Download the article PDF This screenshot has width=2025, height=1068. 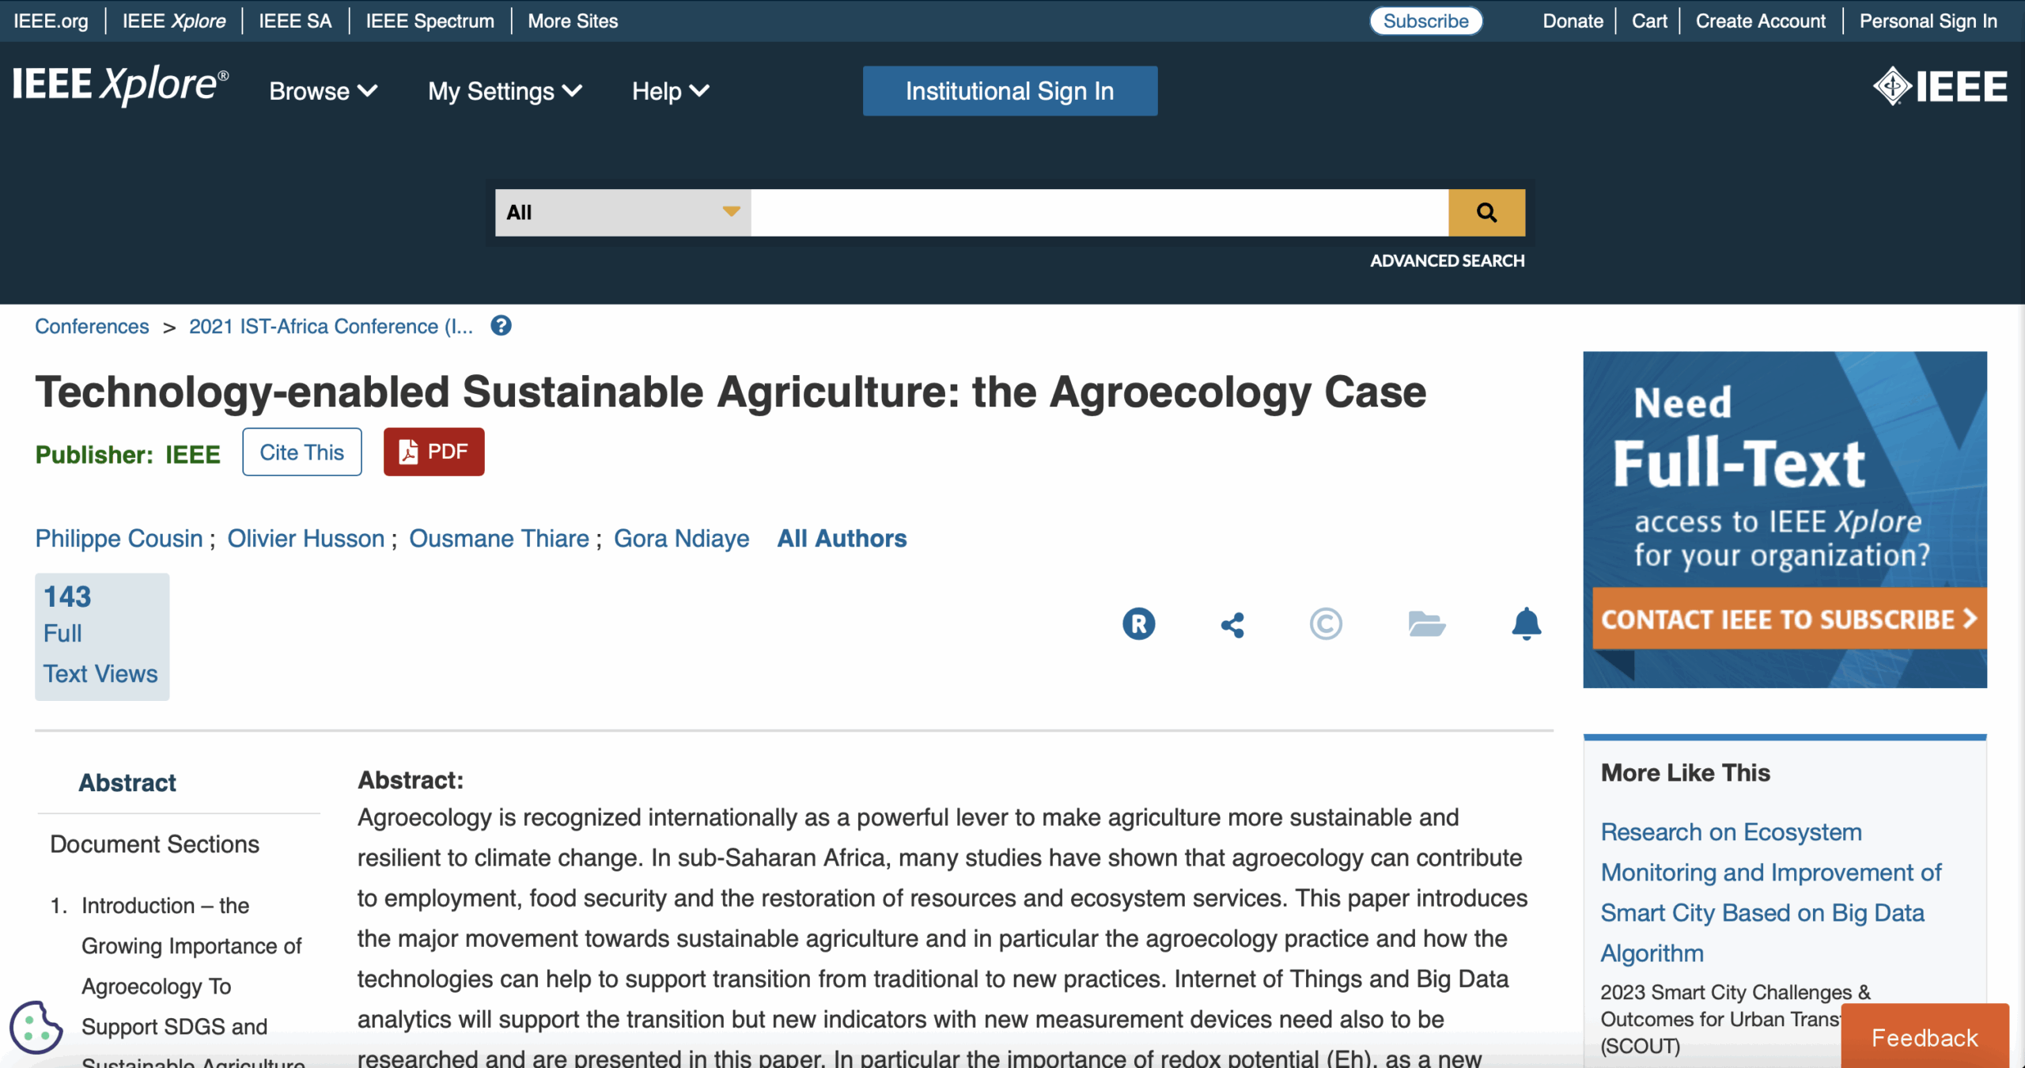433,452
